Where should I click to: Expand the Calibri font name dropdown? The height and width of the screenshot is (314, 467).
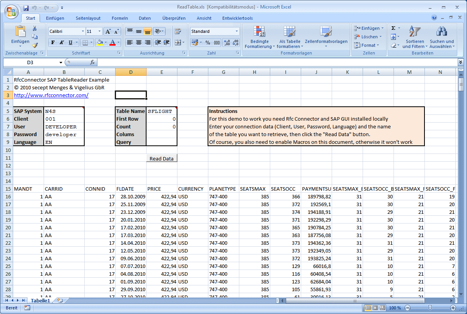[x=83, y=31]
